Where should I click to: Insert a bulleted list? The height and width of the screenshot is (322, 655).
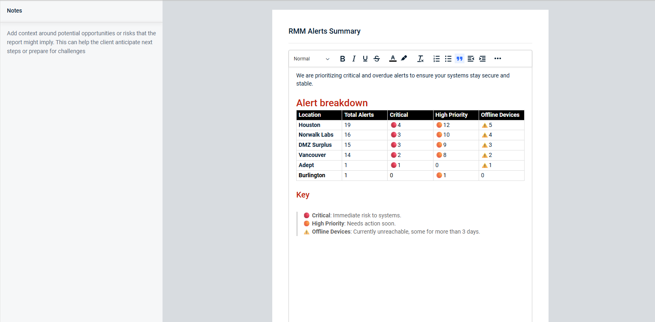click(x=448, y=59)
